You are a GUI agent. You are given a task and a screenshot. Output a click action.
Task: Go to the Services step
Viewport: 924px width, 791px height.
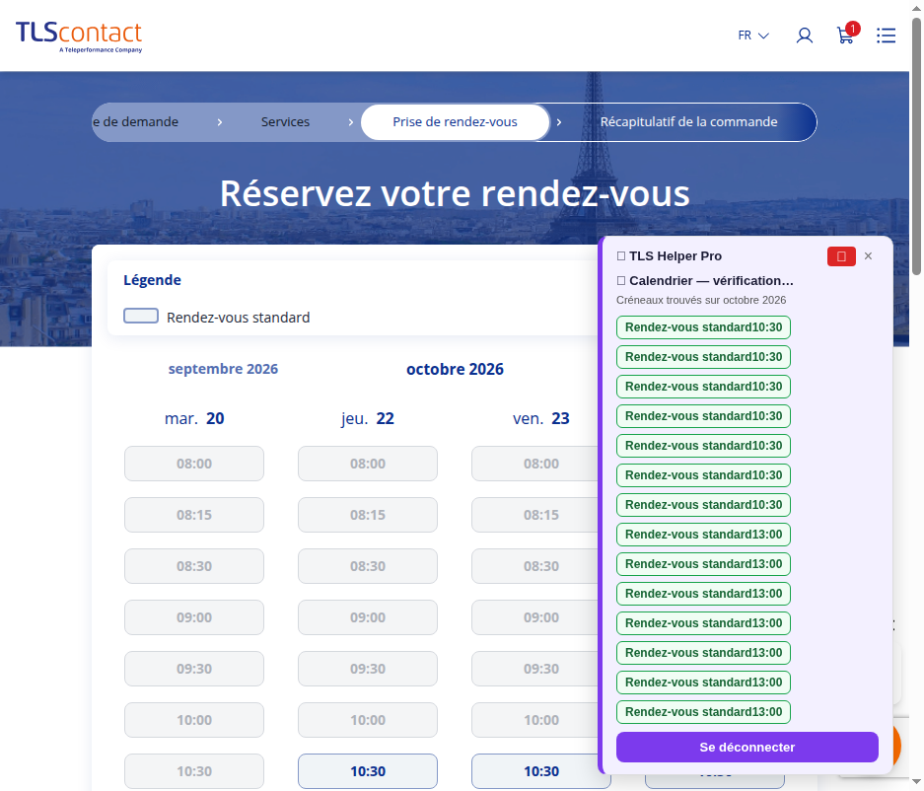[285, 122]
